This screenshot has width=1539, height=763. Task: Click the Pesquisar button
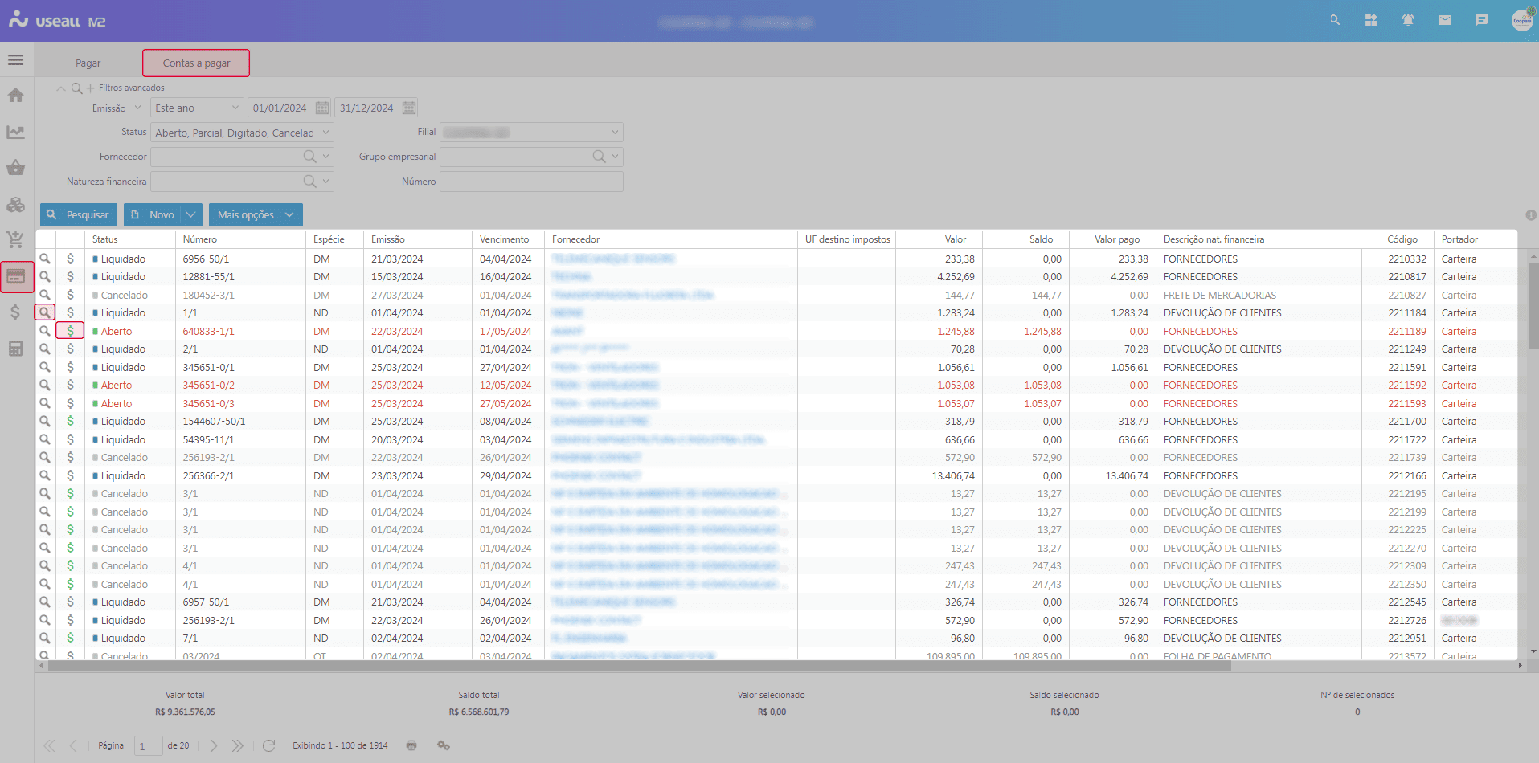click(78, 214)
